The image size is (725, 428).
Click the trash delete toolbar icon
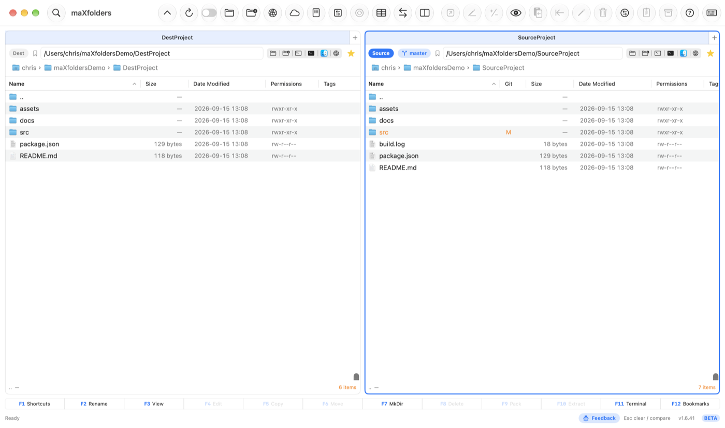603,13
